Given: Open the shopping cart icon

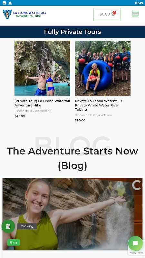Looking at the screenshot, I should click(x=112, y=14).
